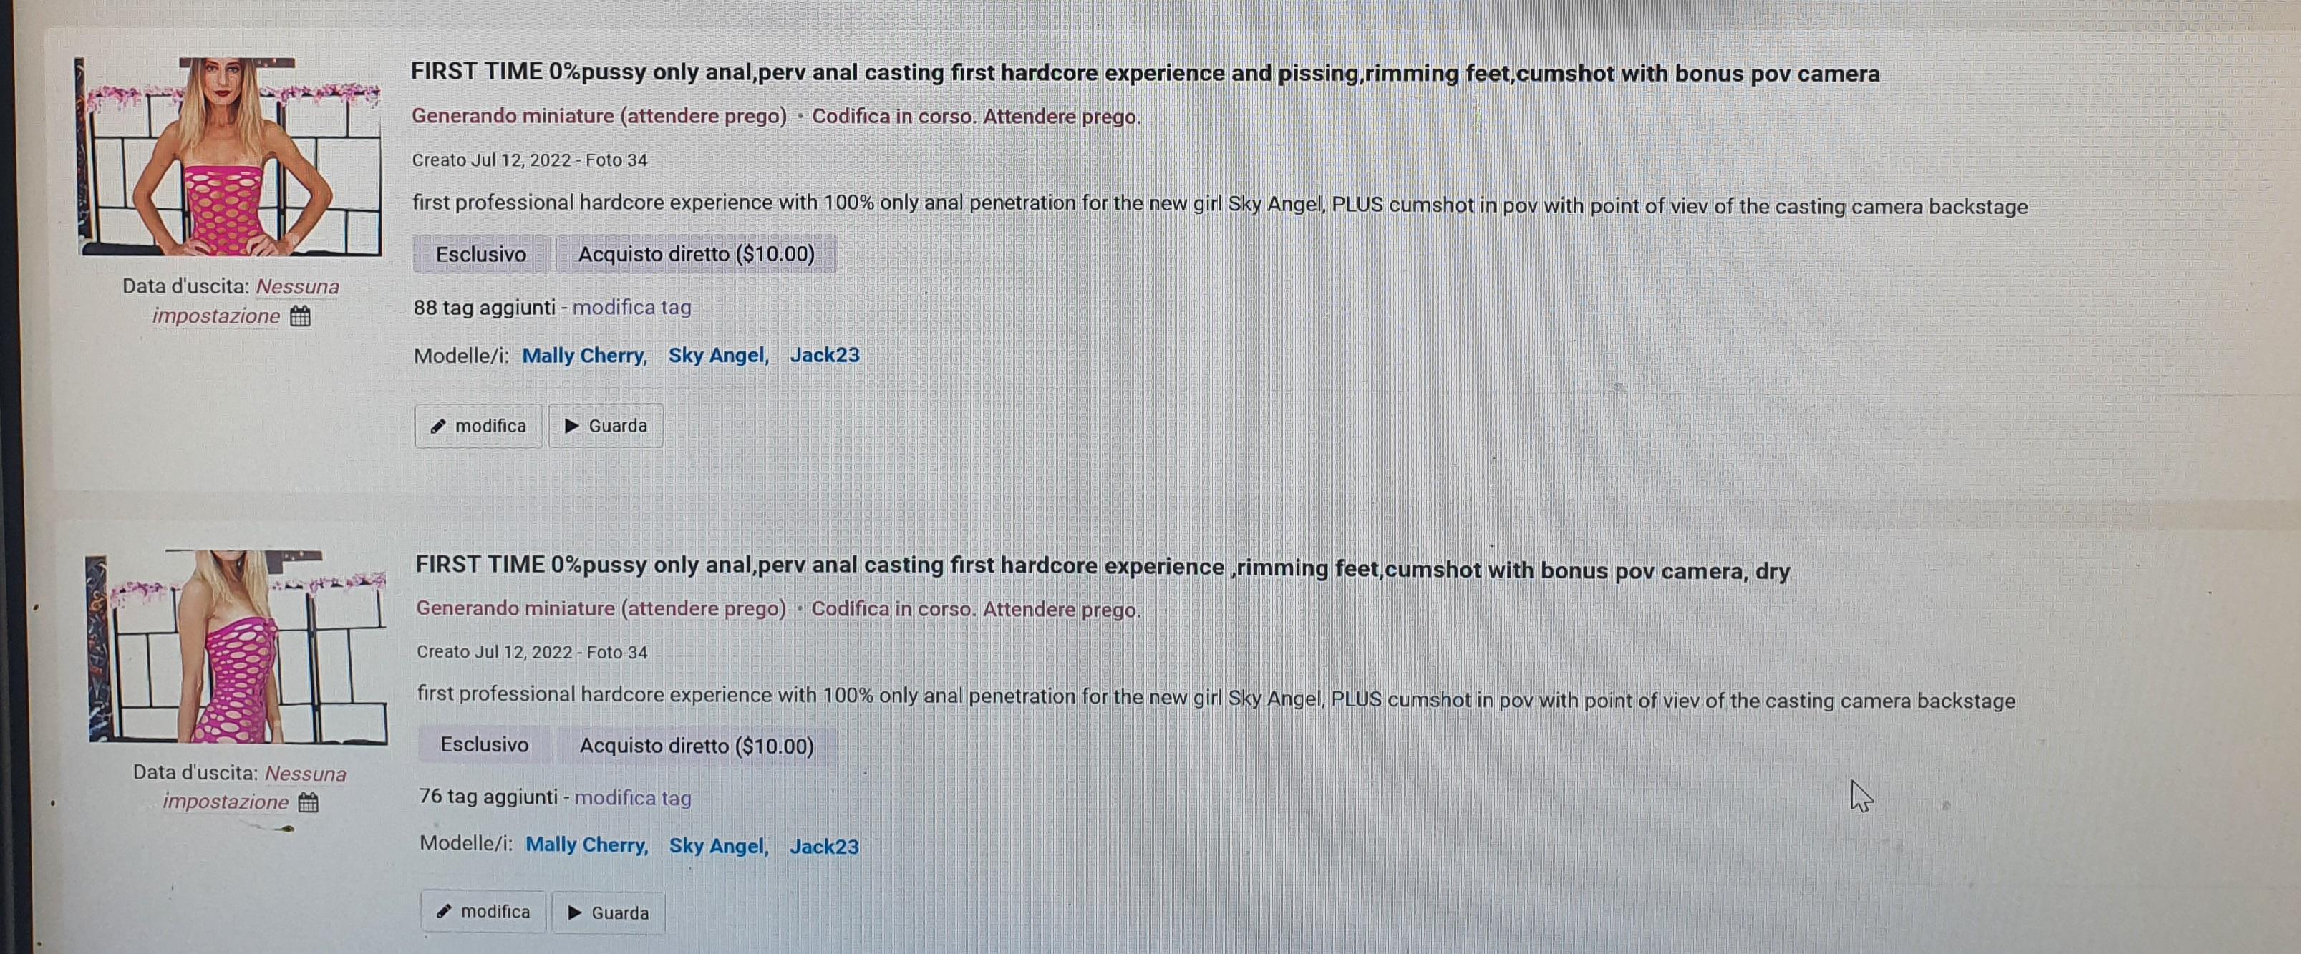Open Sky Angel model link in first listing
This screenshot has width=2301, height=954.
point(718,356)
